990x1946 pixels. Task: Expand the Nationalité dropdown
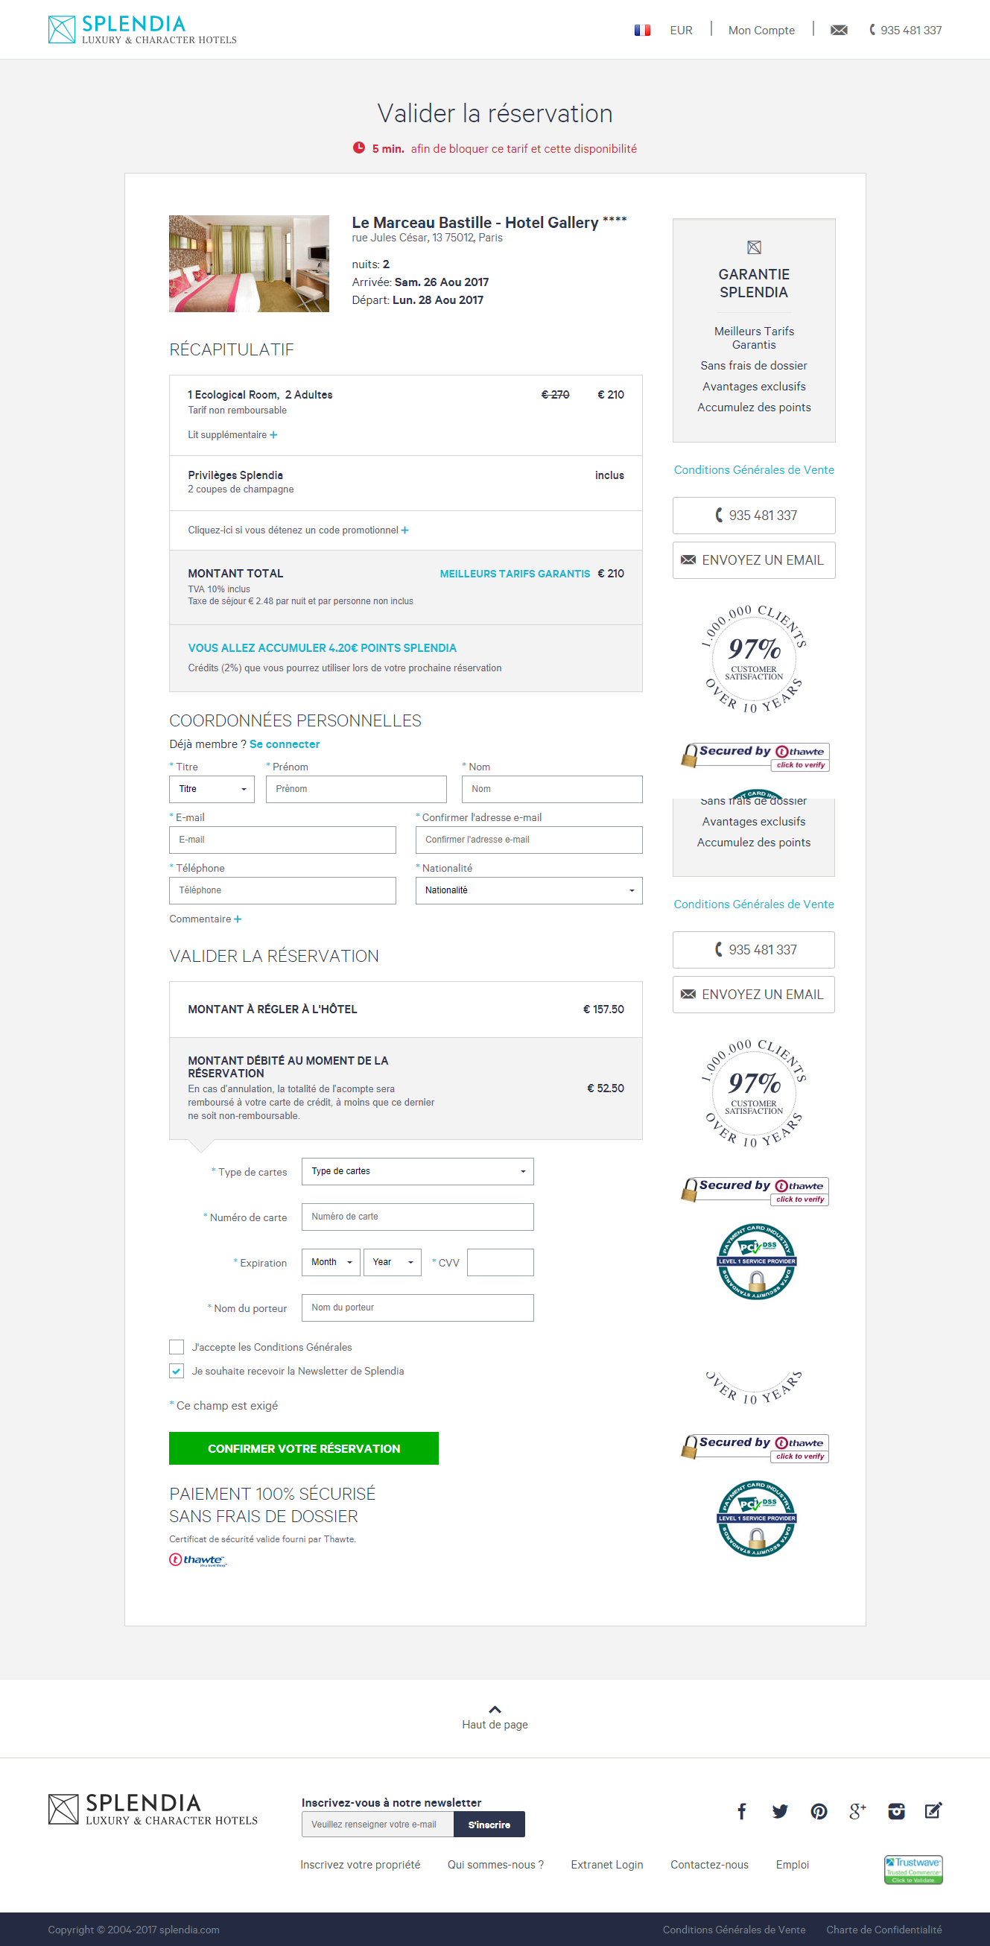[x=529, y=890]
